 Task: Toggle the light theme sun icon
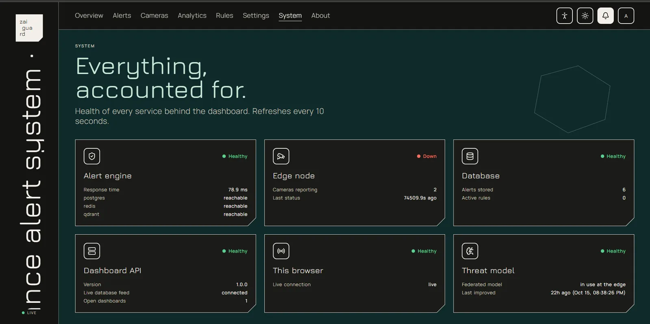coord(585,16)
